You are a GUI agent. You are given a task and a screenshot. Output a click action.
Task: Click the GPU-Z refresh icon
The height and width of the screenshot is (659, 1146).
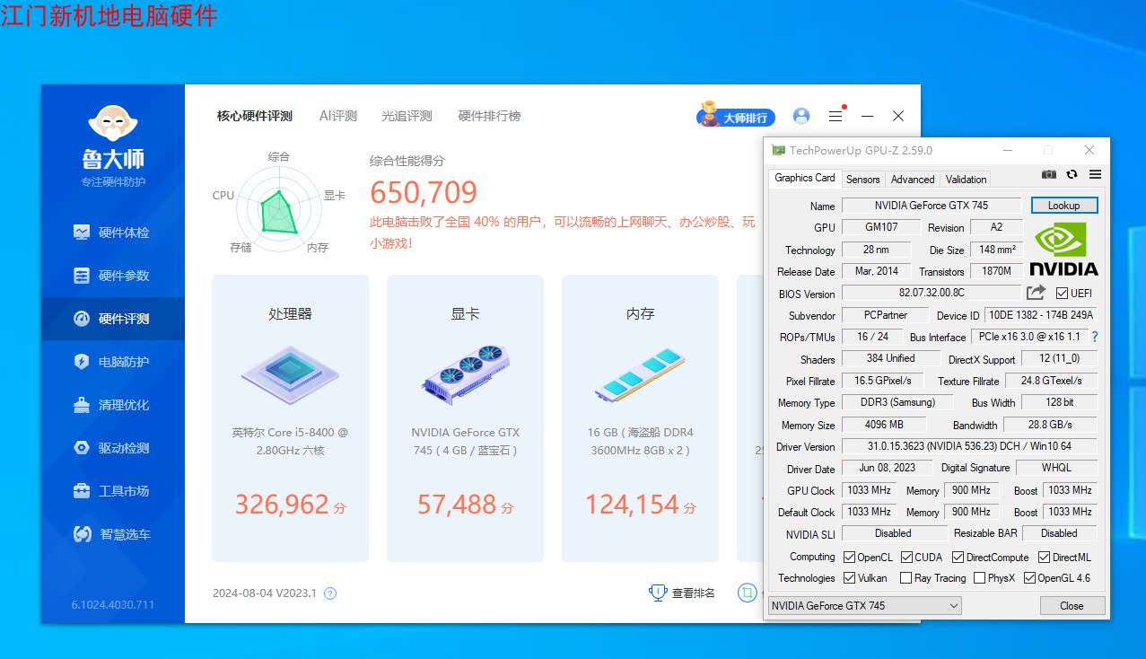tap(1072, 174)
